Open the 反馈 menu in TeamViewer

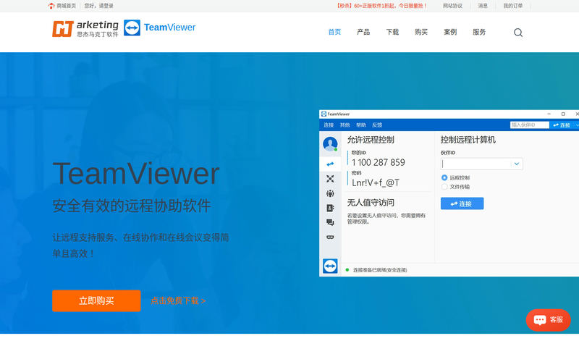coord(377,125)
